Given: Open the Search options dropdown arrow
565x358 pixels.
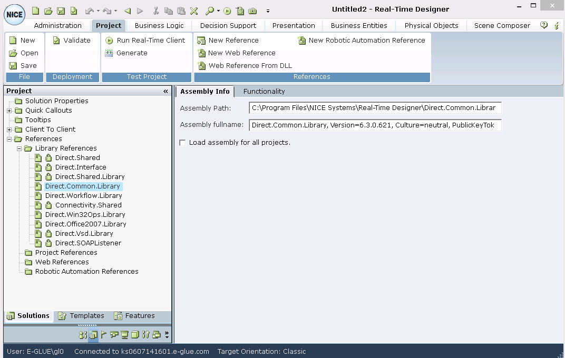Looking at the screenshot, I should [x=218, y=11].
